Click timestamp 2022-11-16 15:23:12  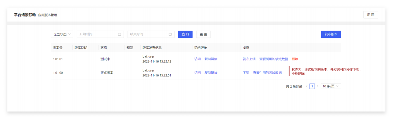(x=157, y=61)
